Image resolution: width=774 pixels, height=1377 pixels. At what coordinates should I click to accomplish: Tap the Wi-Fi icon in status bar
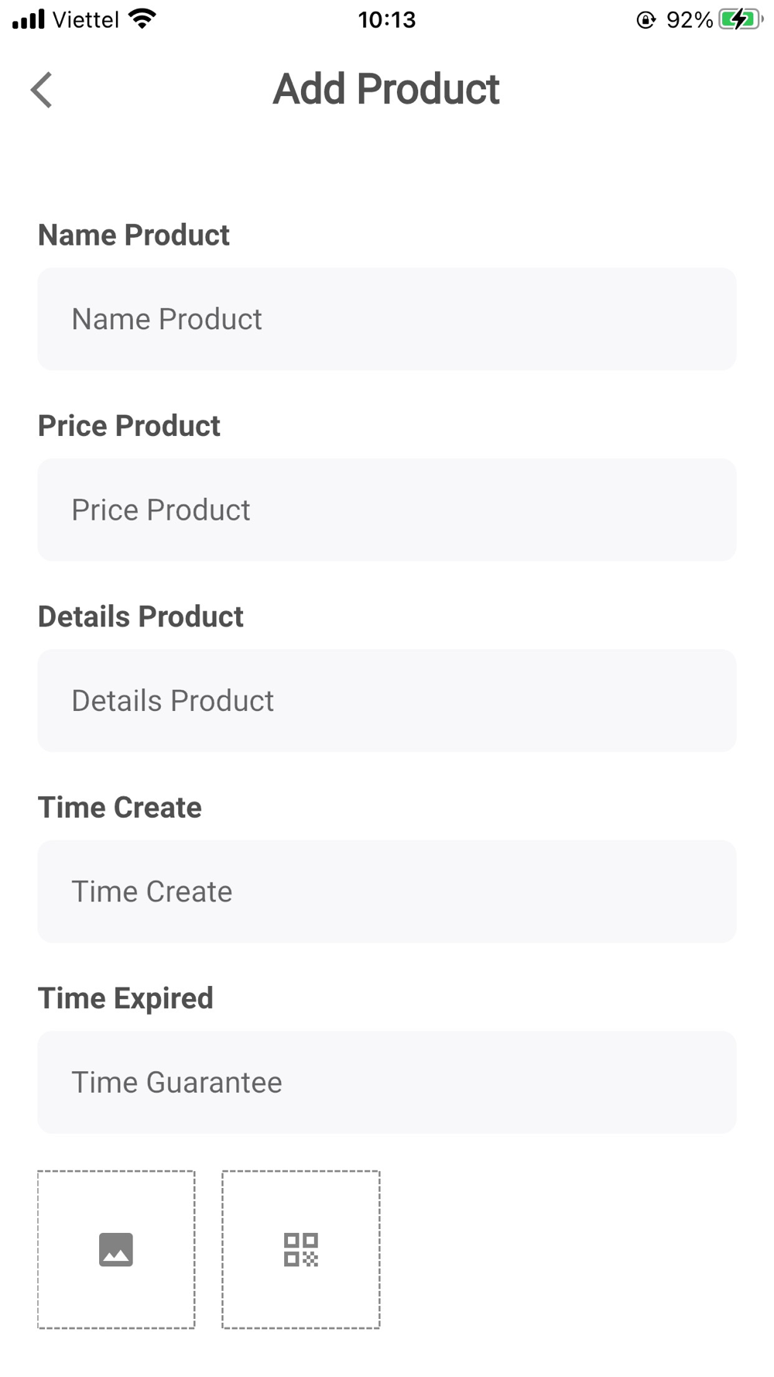[x=142, y=19]
